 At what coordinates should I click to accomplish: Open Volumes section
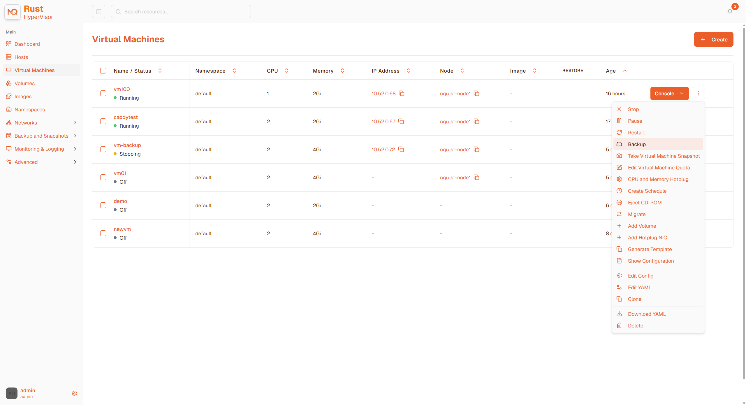pos(41,83)
